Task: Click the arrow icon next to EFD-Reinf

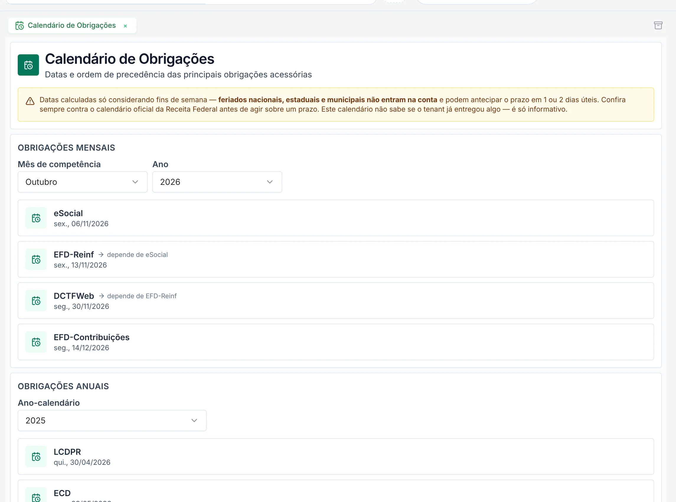Action: pos(101,255)
